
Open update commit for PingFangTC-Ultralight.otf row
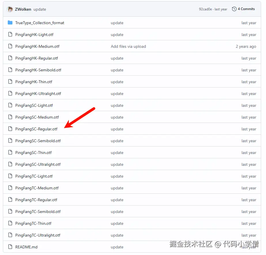[117, 235]
